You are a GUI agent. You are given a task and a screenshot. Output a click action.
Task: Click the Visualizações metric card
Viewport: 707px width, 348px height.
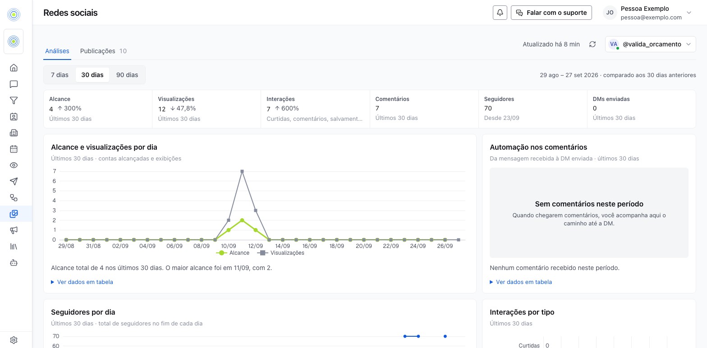[207, 109]
